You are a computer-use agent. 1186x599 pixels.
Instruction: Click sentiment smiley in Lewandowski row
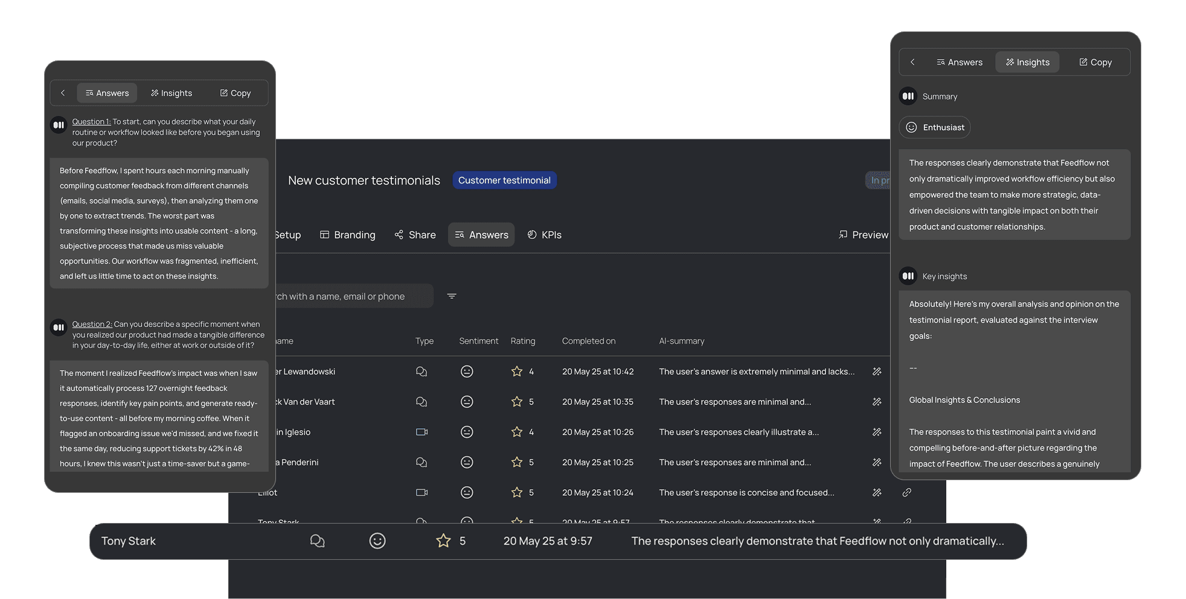[x=467, y=372]
